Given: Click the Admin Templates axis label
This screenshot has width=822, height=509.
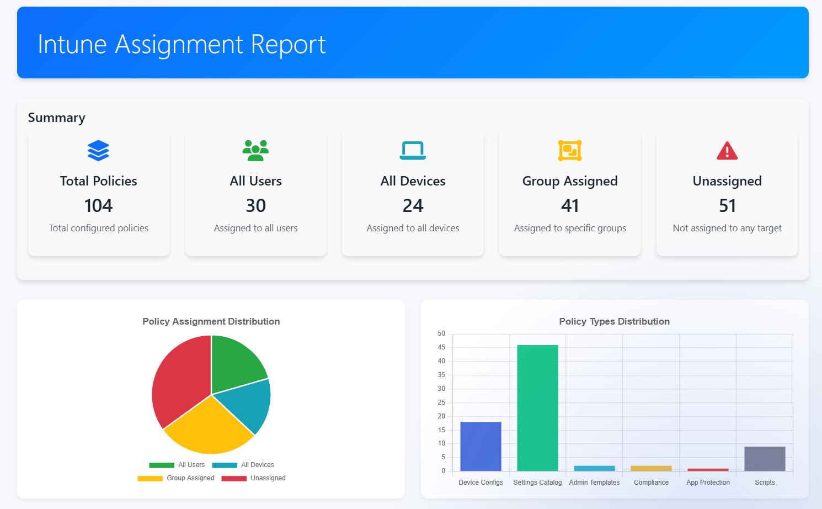Looking at the screenshot, I should pos(594,482).
